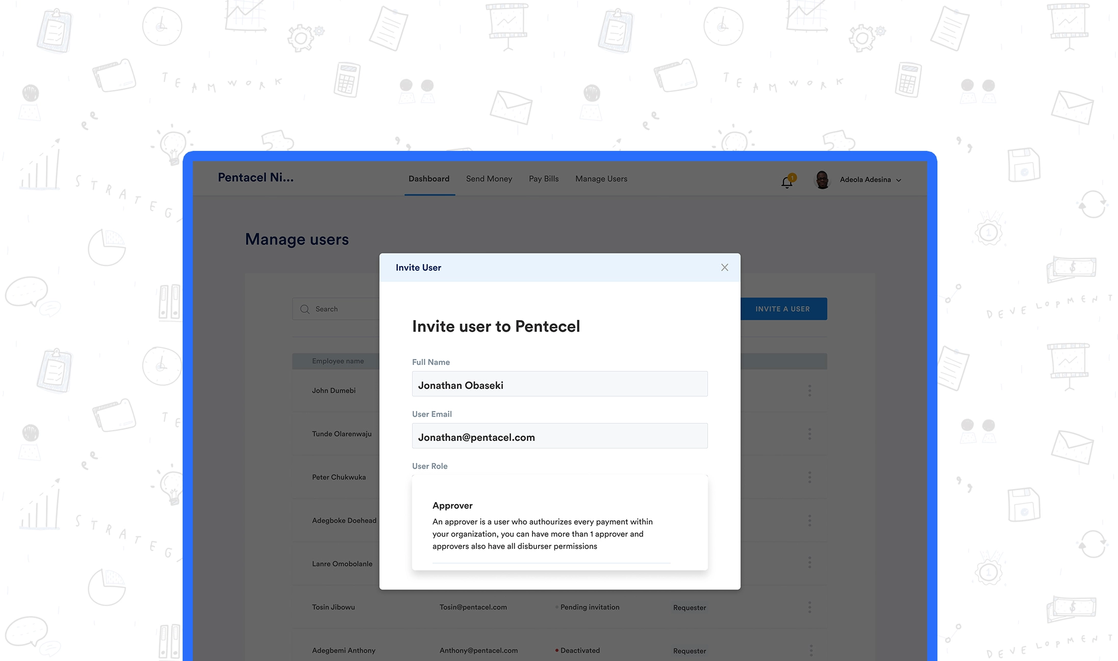Click the Anthony@pentacel.com email cell
The image size is (1118, 661).
pyautogui.click(x=478, y=650)
